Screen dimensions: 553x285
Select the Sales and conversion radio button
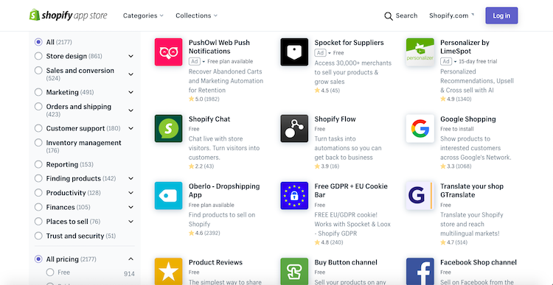pos(38,71)
